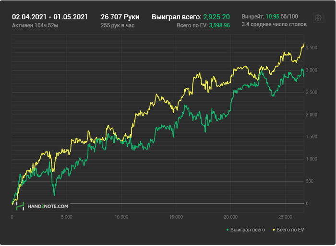
Task: Toggle the 'Всего по EV' yellow legend series
Action: point(288,230)
